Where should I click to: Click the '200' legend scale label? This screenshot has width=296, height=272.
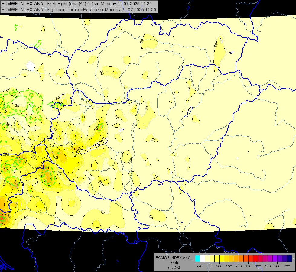coord(239,266)
